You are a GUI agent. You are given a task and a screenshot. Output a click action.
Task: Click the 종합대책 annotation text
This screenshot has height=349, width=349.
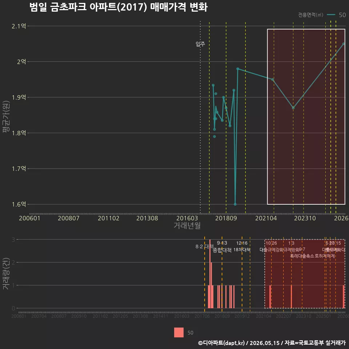pos(222,250)
